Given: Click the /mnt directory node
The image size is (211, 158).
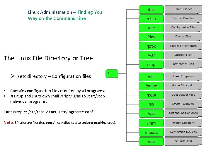Looking at the screenshot, I should 151,123.
